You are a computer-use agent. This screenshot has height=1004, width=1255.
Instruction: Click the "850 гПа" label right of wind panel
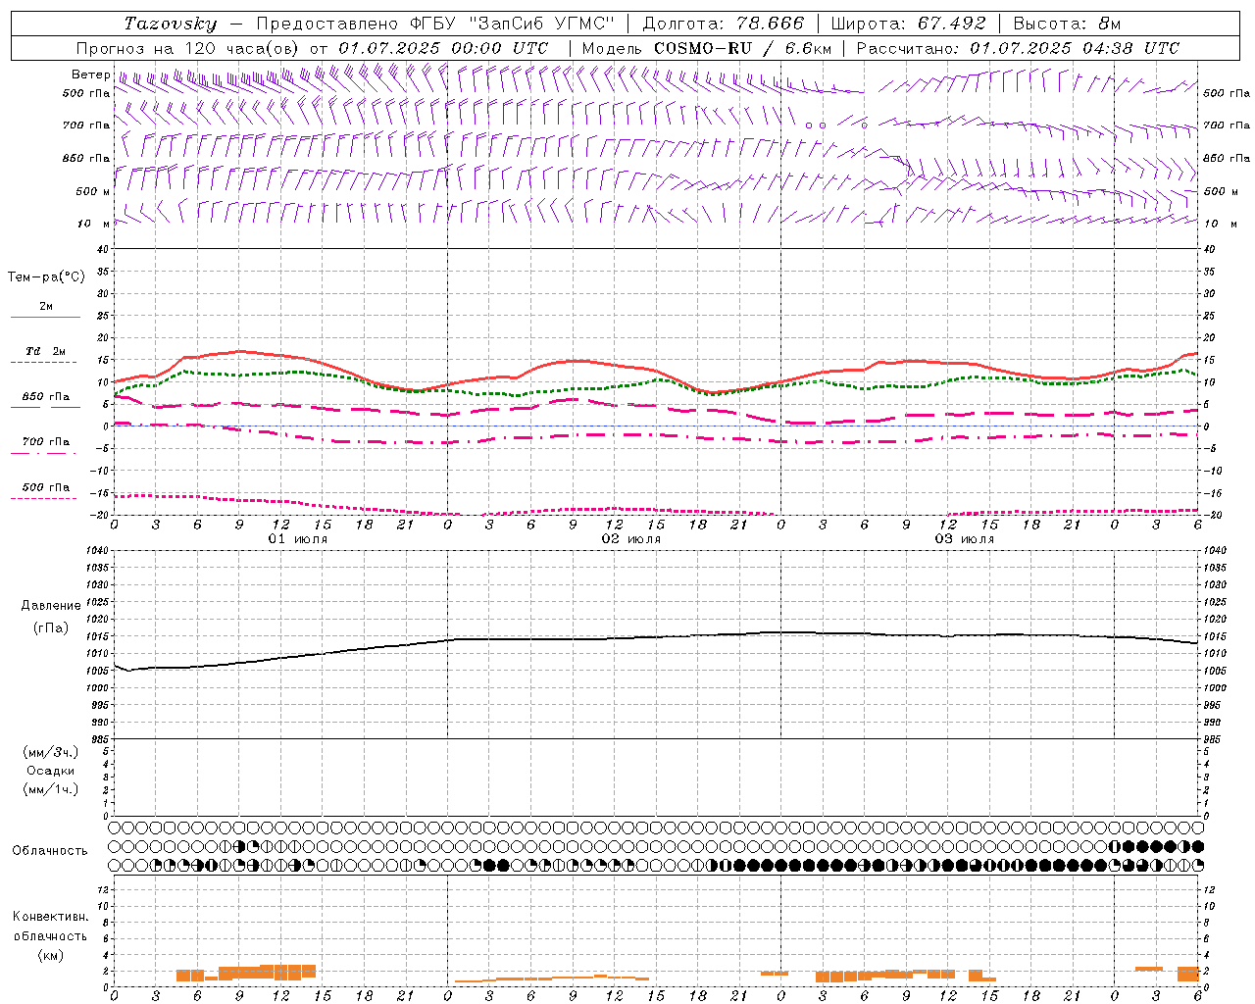tap(1227, 158)
